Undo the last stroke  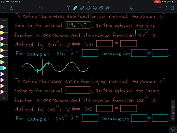[x=40, y=8]
